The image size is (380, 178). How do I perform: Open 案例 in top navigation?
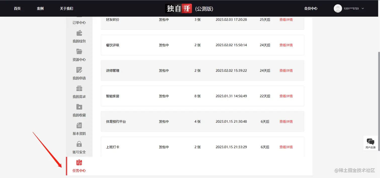pyautogui.click(x=40, y=9)
